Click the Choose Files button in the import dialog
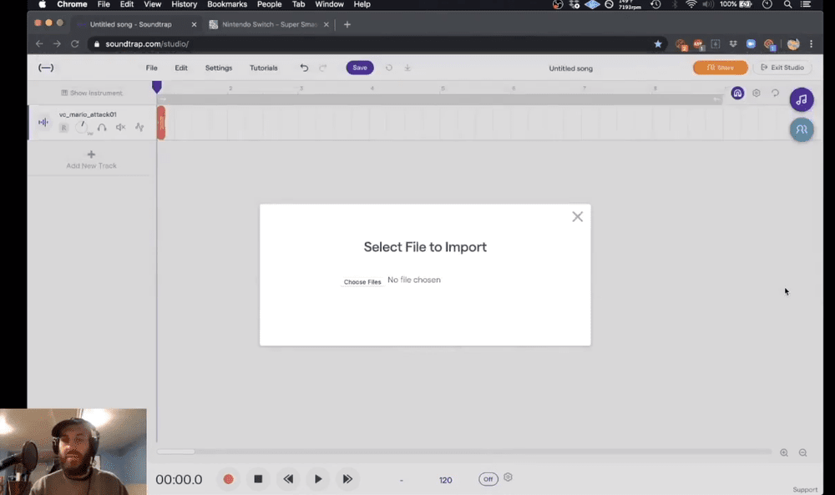 (362, 281)
